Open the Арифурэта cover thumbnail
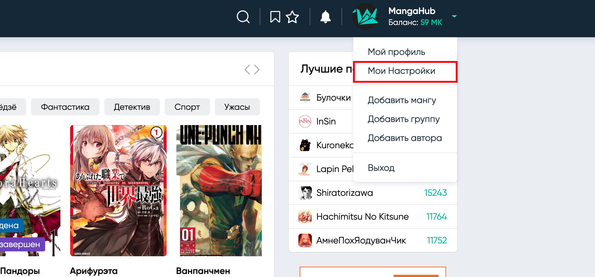This screenshot has width=595, height=277. [x=118, y=191]
